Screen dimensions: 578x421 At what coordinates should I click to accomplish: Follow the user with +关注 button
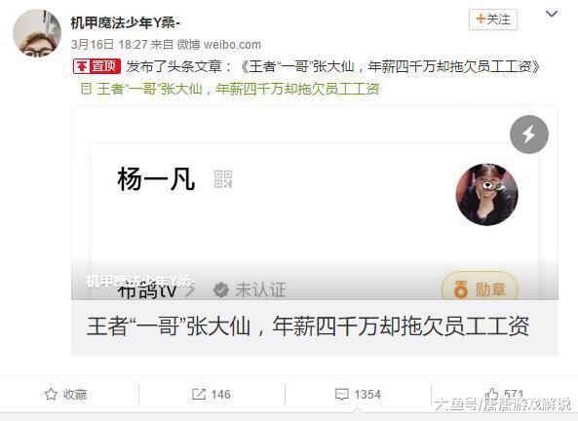[x=493, y=19]
